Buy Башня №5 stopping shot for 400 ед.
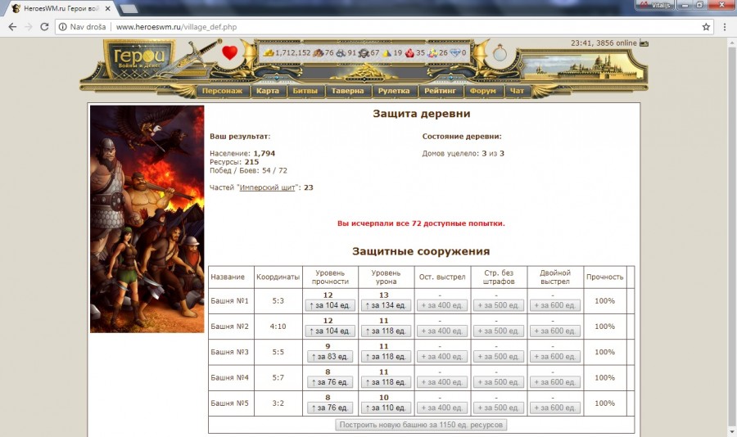 pos(442,408)
